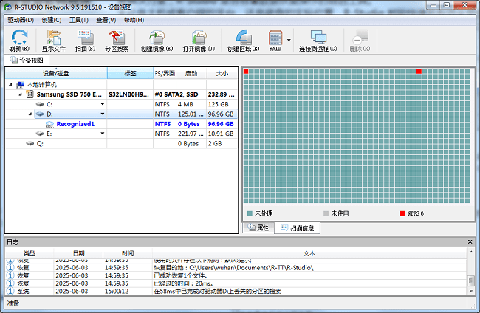The height and width of the screenshot is (313, 480).
Task: Click the C: drive icon
Action: click(x=40, y=104)
